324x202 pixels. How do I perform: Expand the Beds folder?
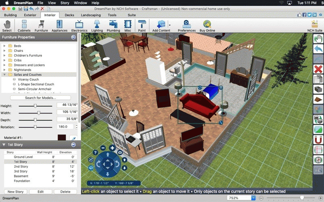pos(4,46)
